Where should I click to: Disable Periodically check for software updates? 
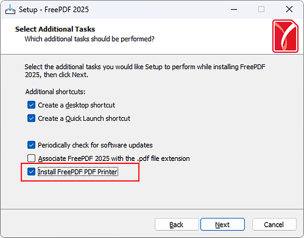31,145
